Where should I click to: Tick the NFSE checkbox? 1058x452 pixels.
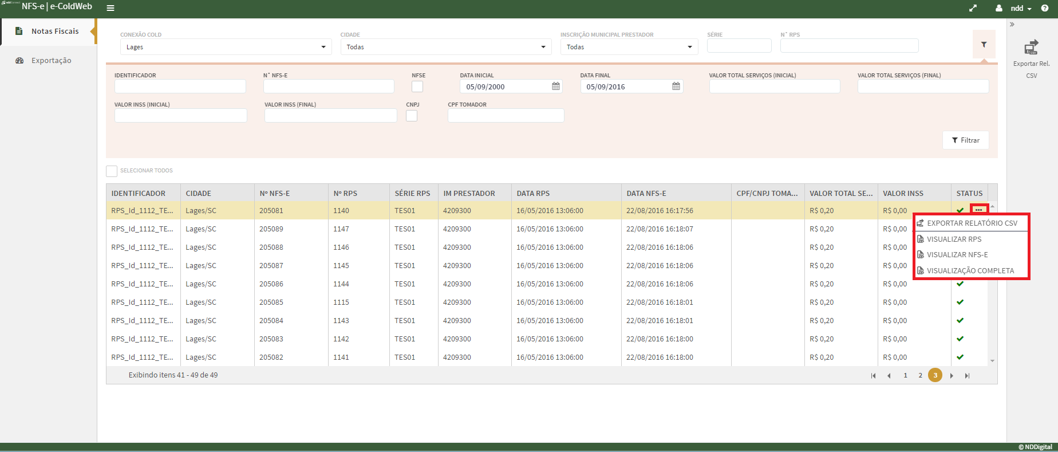coord(417,87)
